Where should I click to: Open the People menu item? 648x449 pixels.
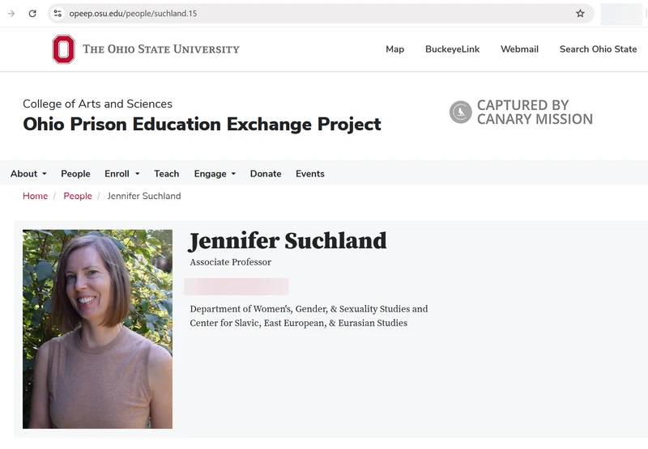coord(75,174)
